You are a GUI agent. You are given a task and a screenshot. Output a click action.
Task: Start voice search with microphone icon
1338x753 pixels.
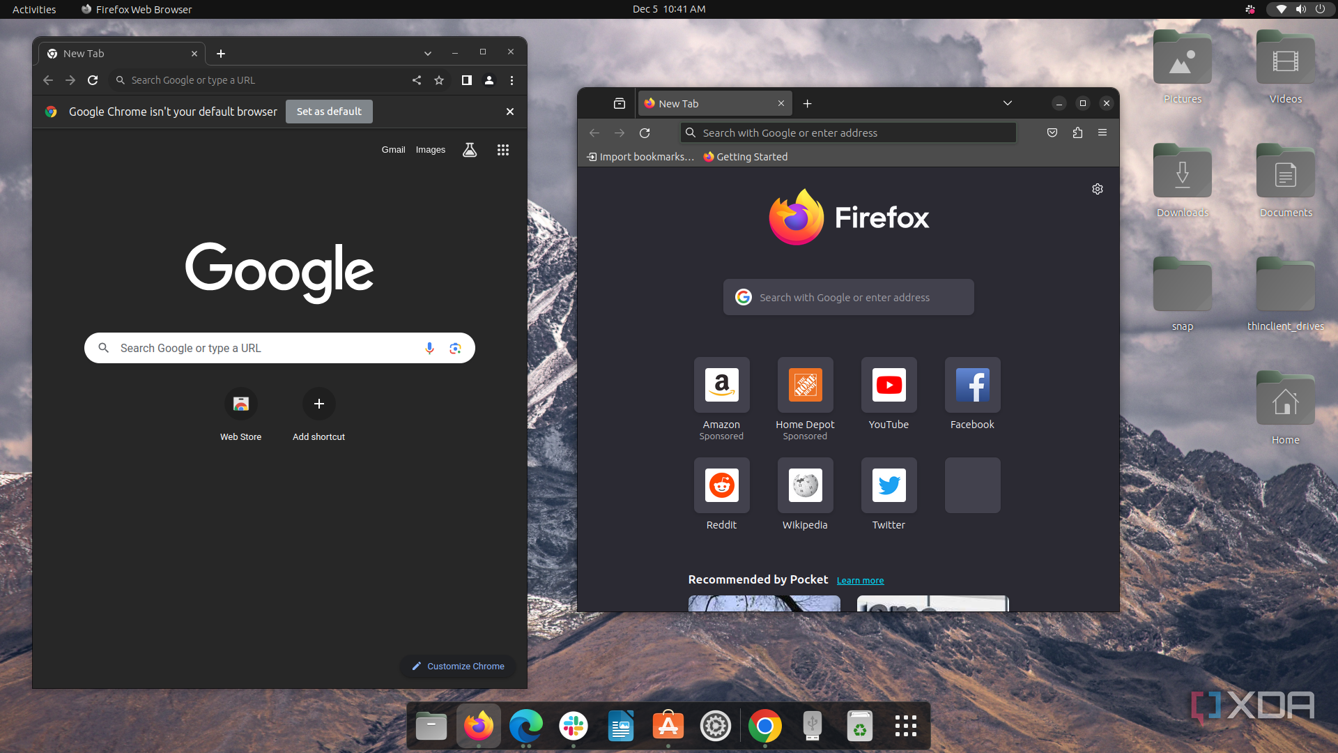click(x=429, y=348)
